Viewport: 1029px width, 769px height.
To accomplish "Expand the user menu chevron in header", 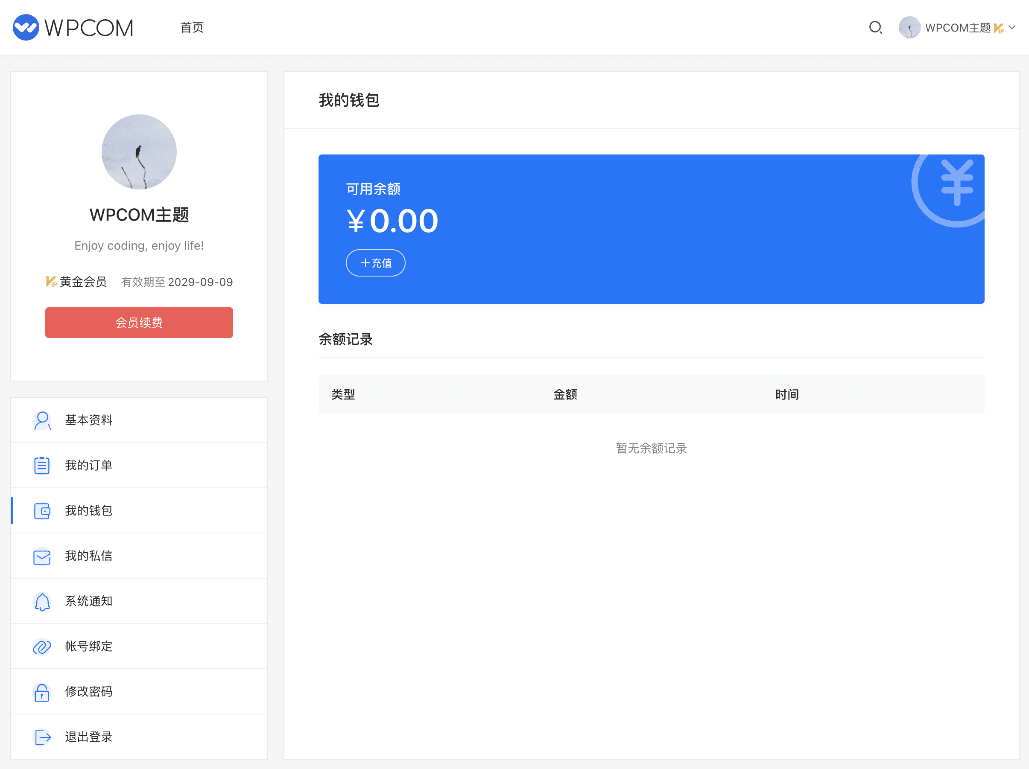I will [x=1013, y=27].
